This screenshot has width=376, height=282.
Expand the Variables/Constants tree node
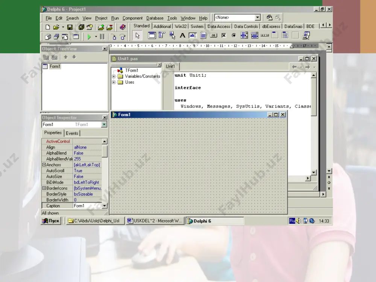pyautogui.click(x=114, y=76)
